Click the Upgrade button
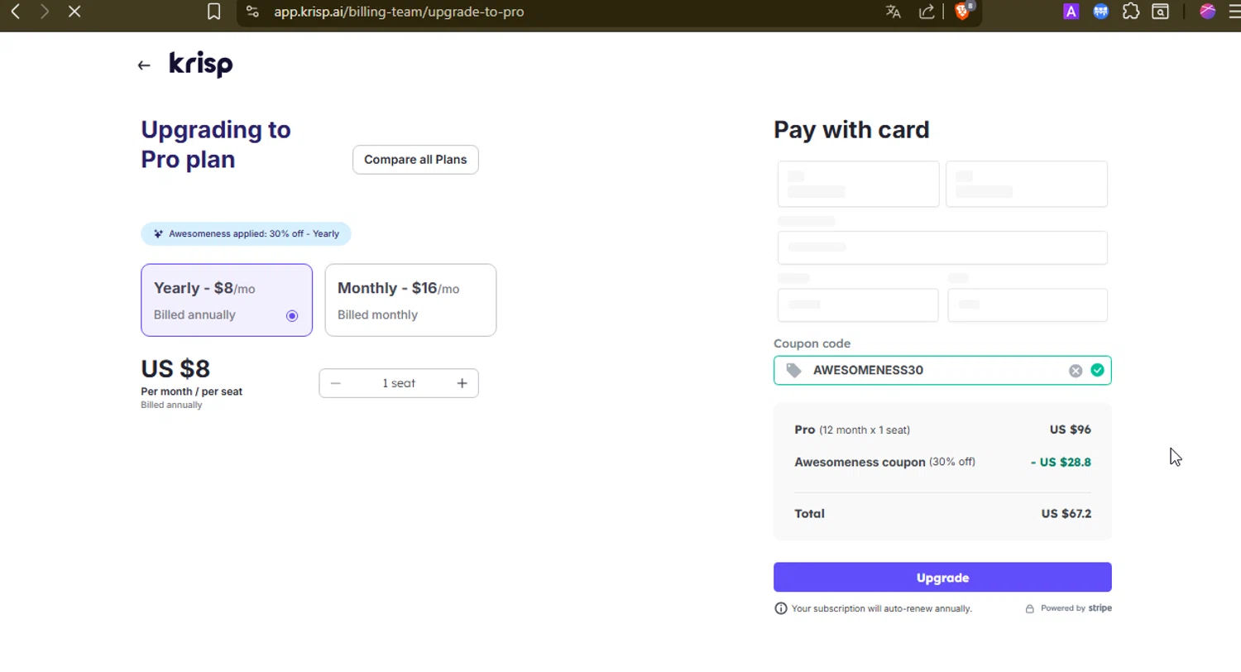Viewport: 1241px width, 672px height. pyautogui.click(x=942, y=578)
